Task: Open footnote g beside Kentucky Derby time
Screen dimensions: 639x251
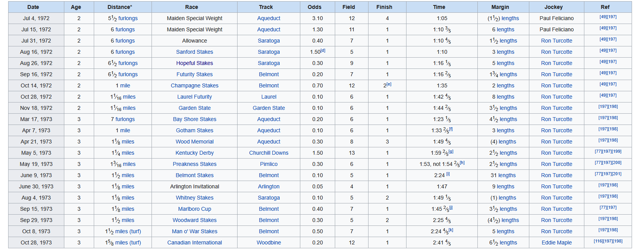Action: click(x=451, y=152)
